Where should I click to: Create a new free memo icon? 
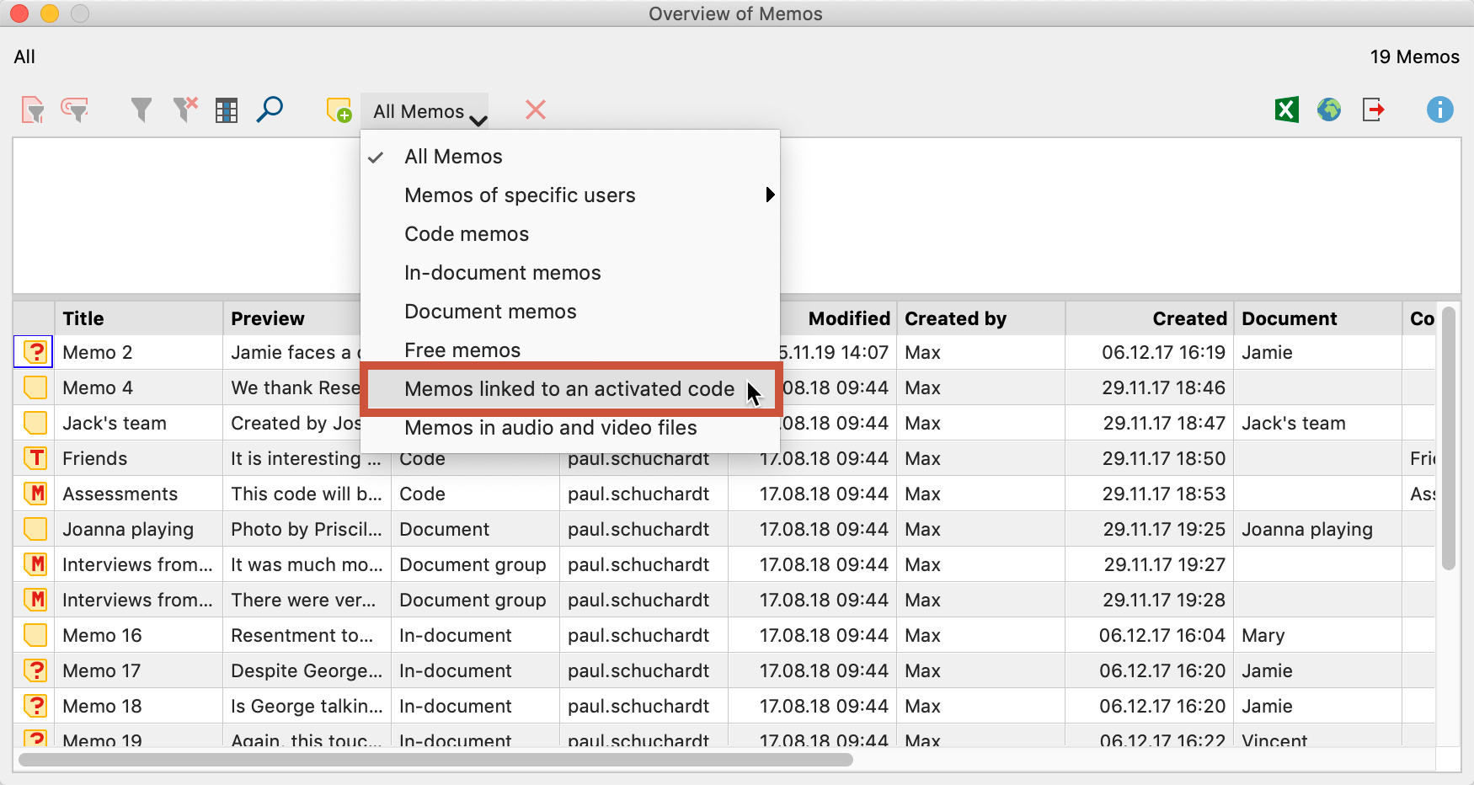[339, 110]
